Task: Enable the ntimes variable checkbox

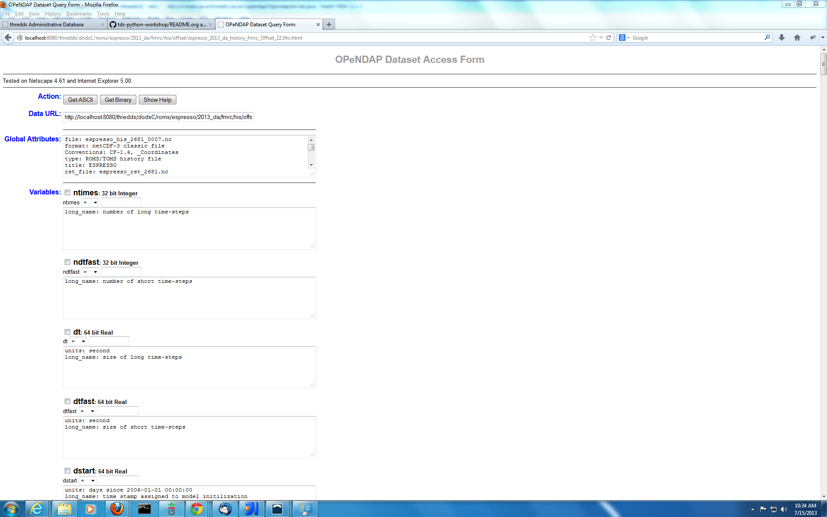Action: coord(67,193)
